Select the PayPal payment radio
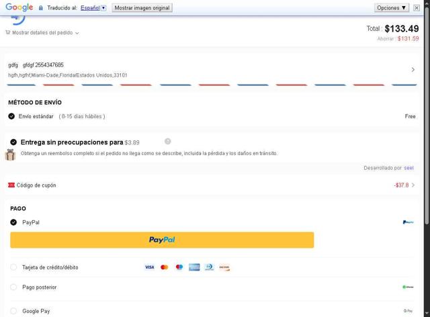 (13, 222)
